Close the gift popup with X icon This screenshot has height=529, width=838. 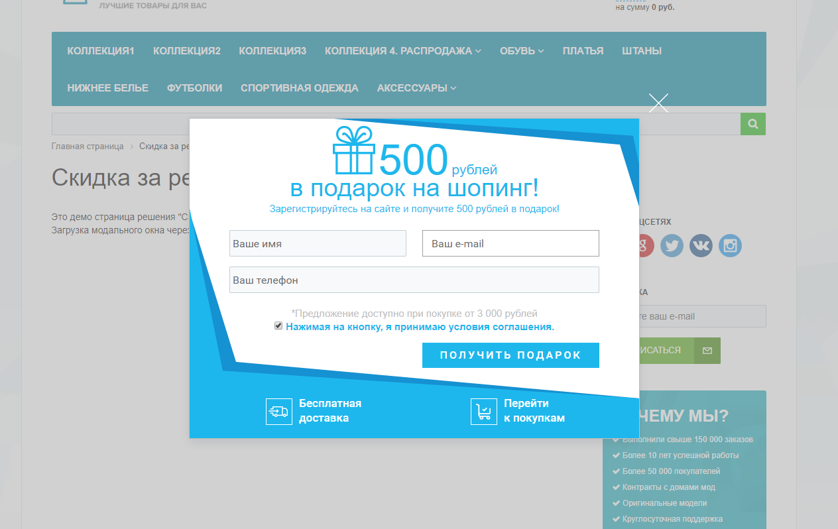pyautogui.click(x=658, y=103)
